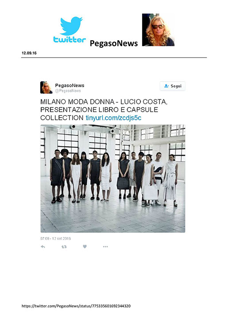Click the reply arrow icon under the tweet
The image size is (228, 322).
click(43, 247)
